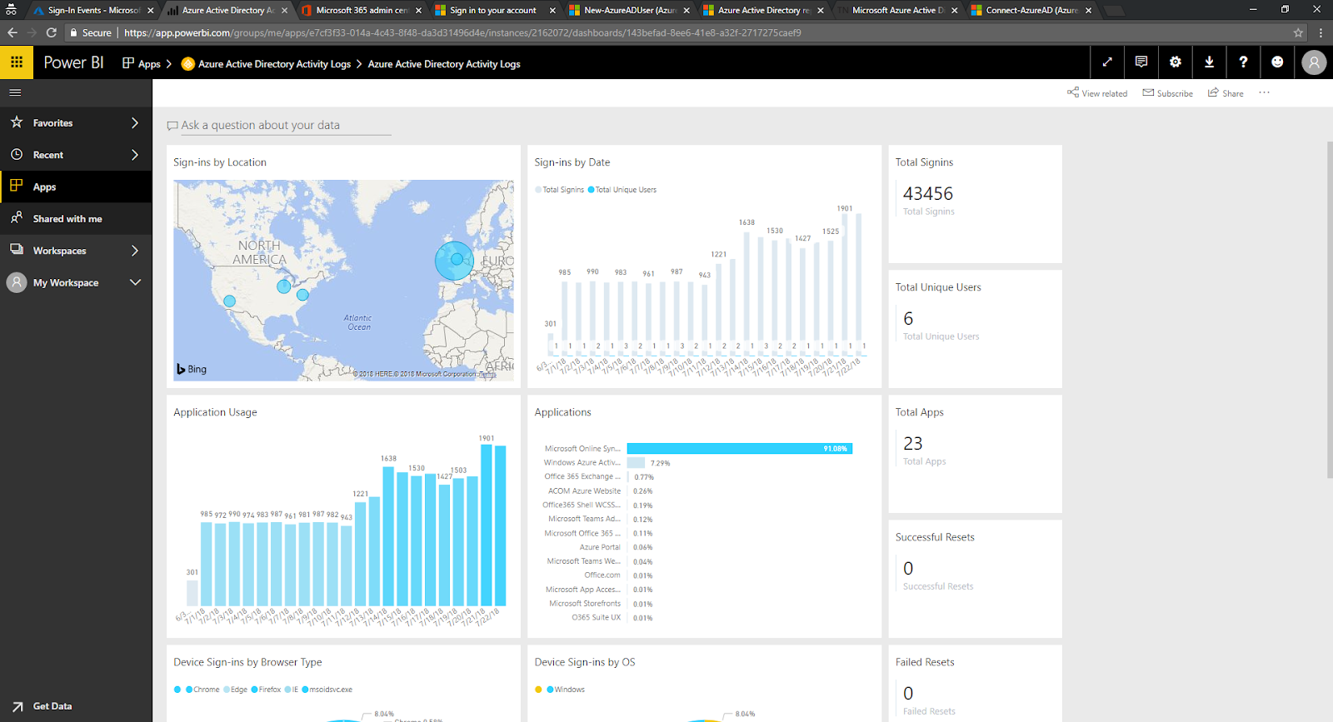
Task: Click Office 365 Exchange application label
Action: pos(582,477)
